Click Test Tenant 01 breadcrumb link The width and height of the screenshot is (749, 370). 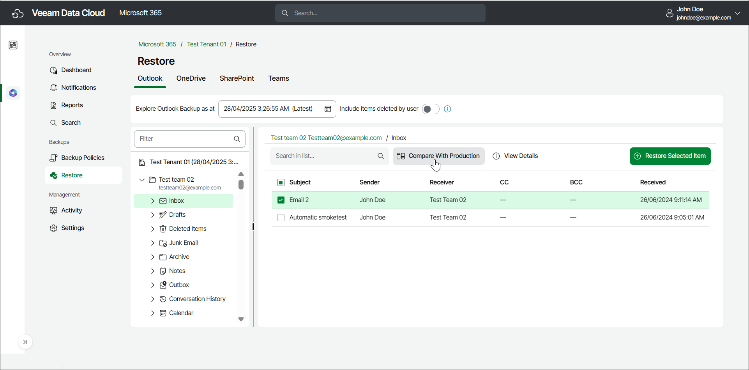click(x=207, y=44)
